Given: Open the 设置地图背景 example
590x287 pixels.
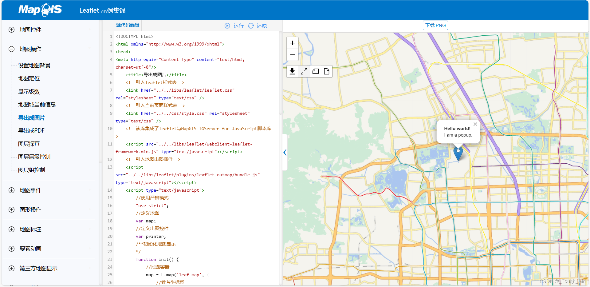Looking at the screenshot, I should 34,66.
